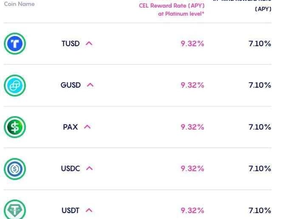Collapse the TUSD row chevron

point(89,43)
